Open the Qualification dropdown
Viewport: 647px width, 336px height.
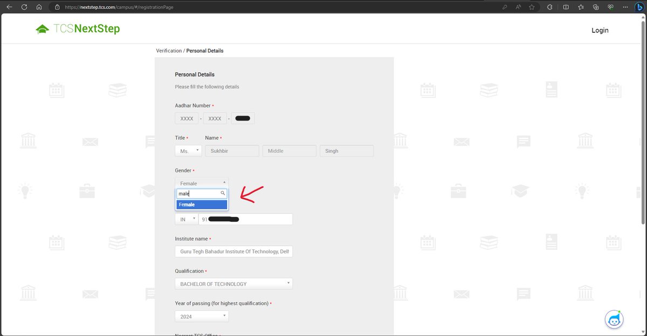(233, 283)
